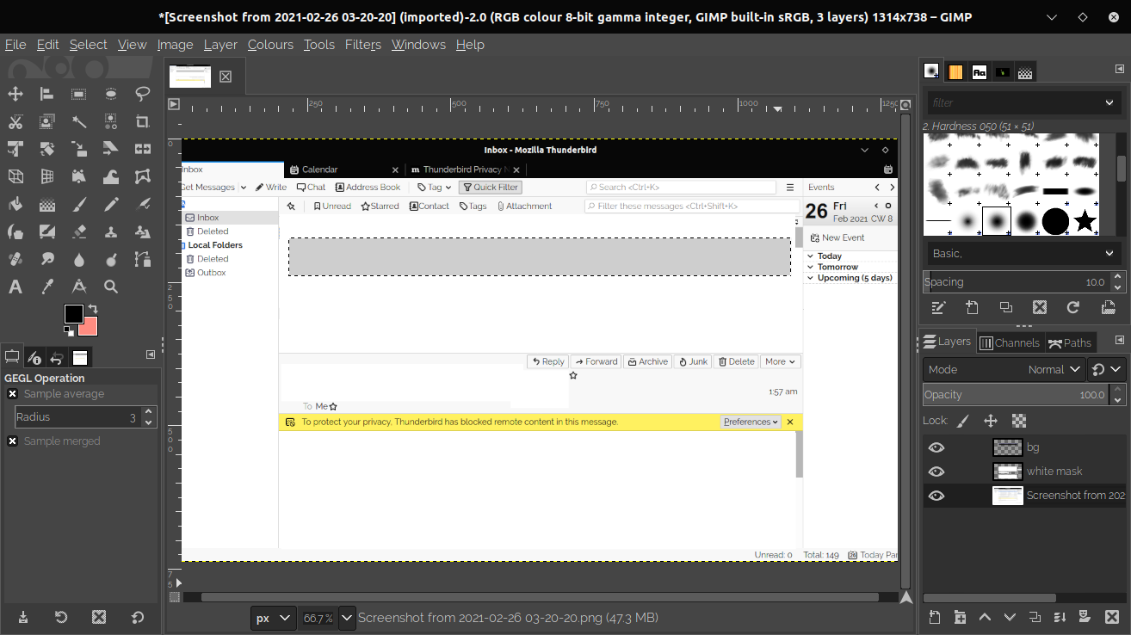Open the Layers dock tab configuration menu
Screen dimensions: 1131x635
pyautogui.click(x=1120, y=341)
